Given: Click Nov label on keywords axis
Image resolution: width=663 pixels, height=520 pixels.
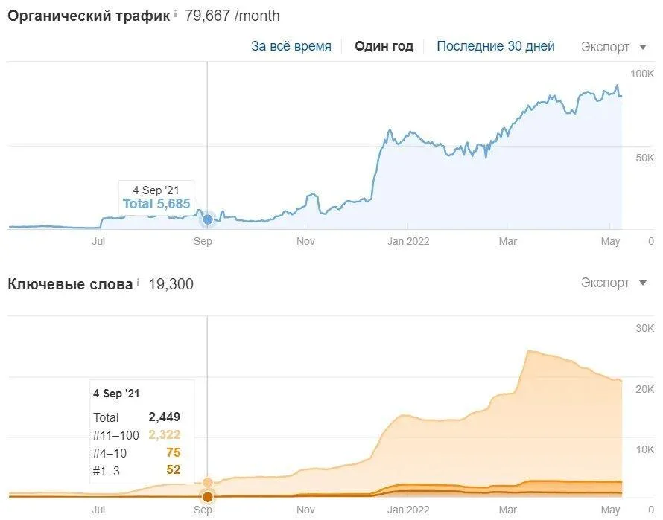Looking at the screenshot, I should click(305, 510).
